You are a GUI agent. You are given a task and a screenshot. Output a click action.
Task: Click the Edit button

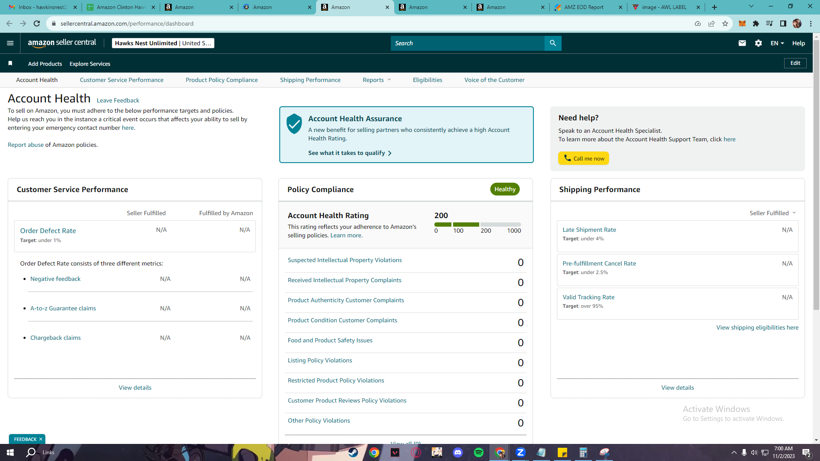point(795,63)
